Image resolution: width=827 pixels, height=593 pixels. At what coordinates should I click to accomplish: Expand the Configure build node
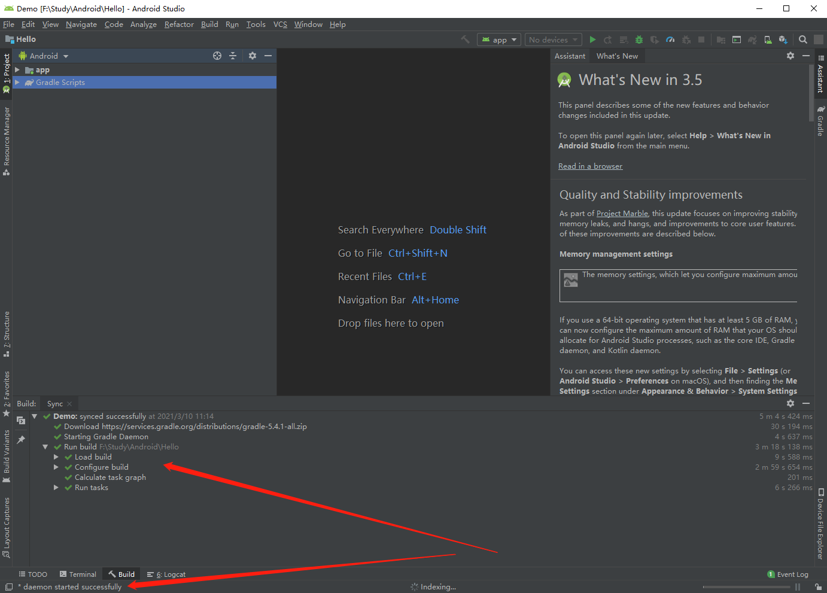click(56, 467)
